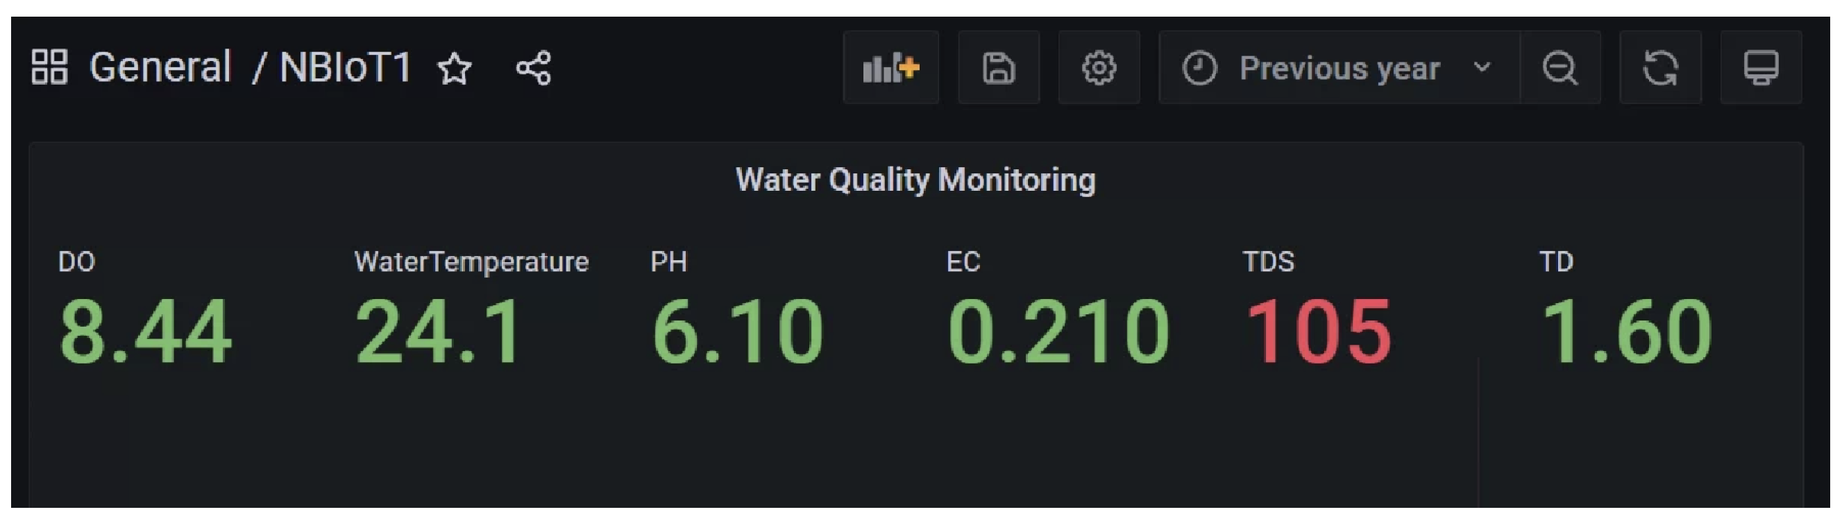Click the clock icon in time picker
The image size is (1842, 521).
click(x=1199, y=69)
